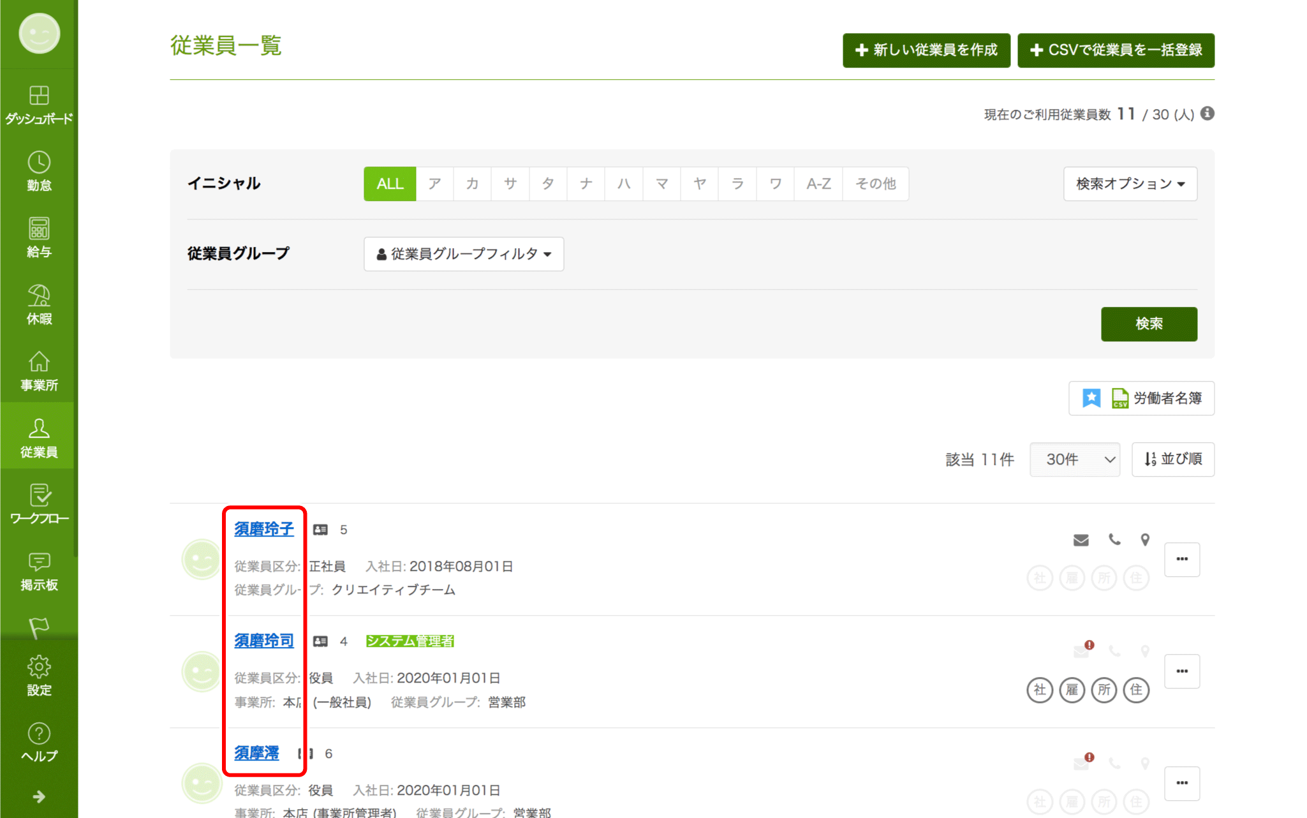Open employee link 須磨玲司
The width and height of the screenshot is (1307, 818).
click(263, 641)
